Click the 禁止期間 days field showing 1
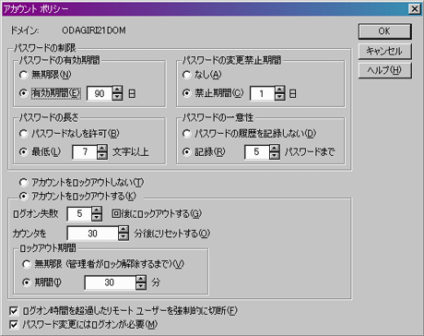 click(x=263, y=93)
